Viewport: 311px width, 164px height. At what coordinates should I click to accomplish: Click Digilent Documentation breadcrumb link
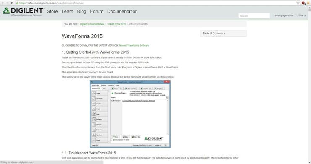point(92,24)
